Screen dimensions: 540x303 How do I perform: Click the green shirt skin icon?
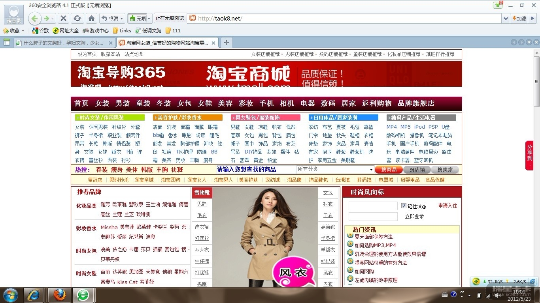498,5
